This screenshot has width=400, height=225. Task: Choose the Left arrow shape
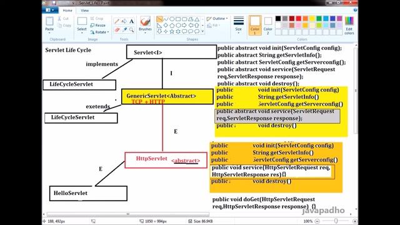click(x=191, y=25)
